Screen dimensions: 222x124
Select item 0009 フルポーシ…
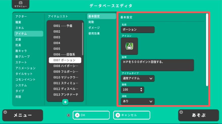65,72
